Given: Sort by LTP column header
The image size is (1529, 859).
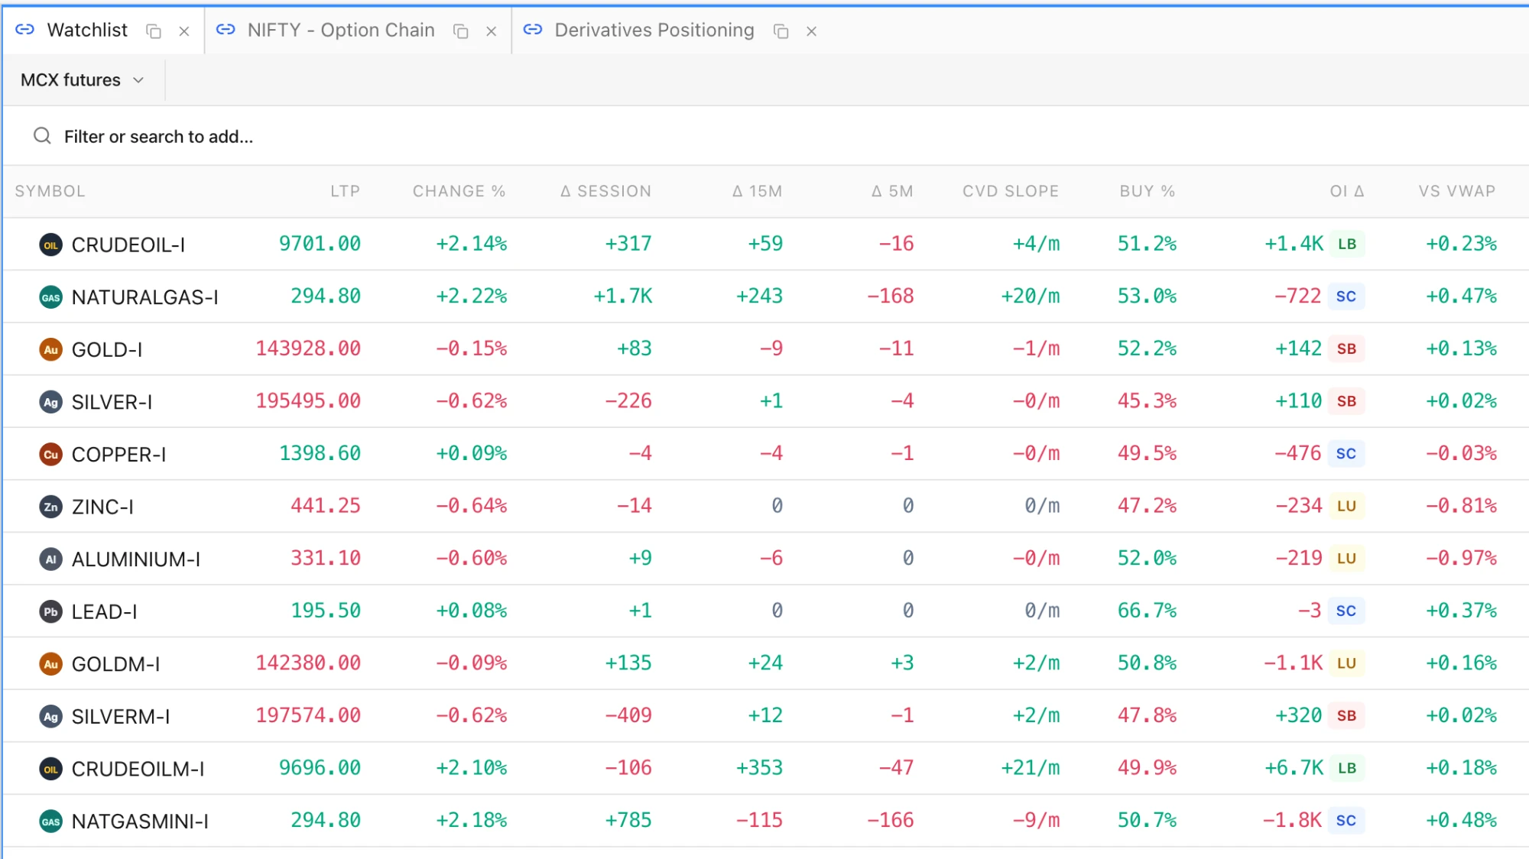Looking at the screenshot, I should (x=345, y=191).
